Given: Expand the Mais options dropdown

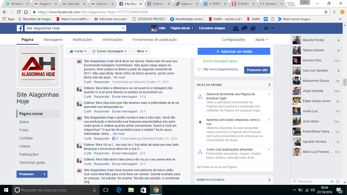Looking at the screenshot, I should point(140,51).
